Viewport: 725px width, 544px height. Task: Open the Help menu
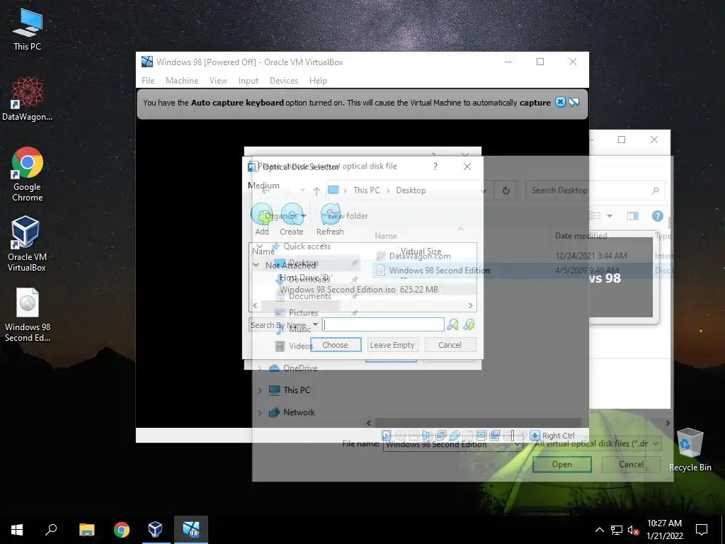[x=318, y=81]
